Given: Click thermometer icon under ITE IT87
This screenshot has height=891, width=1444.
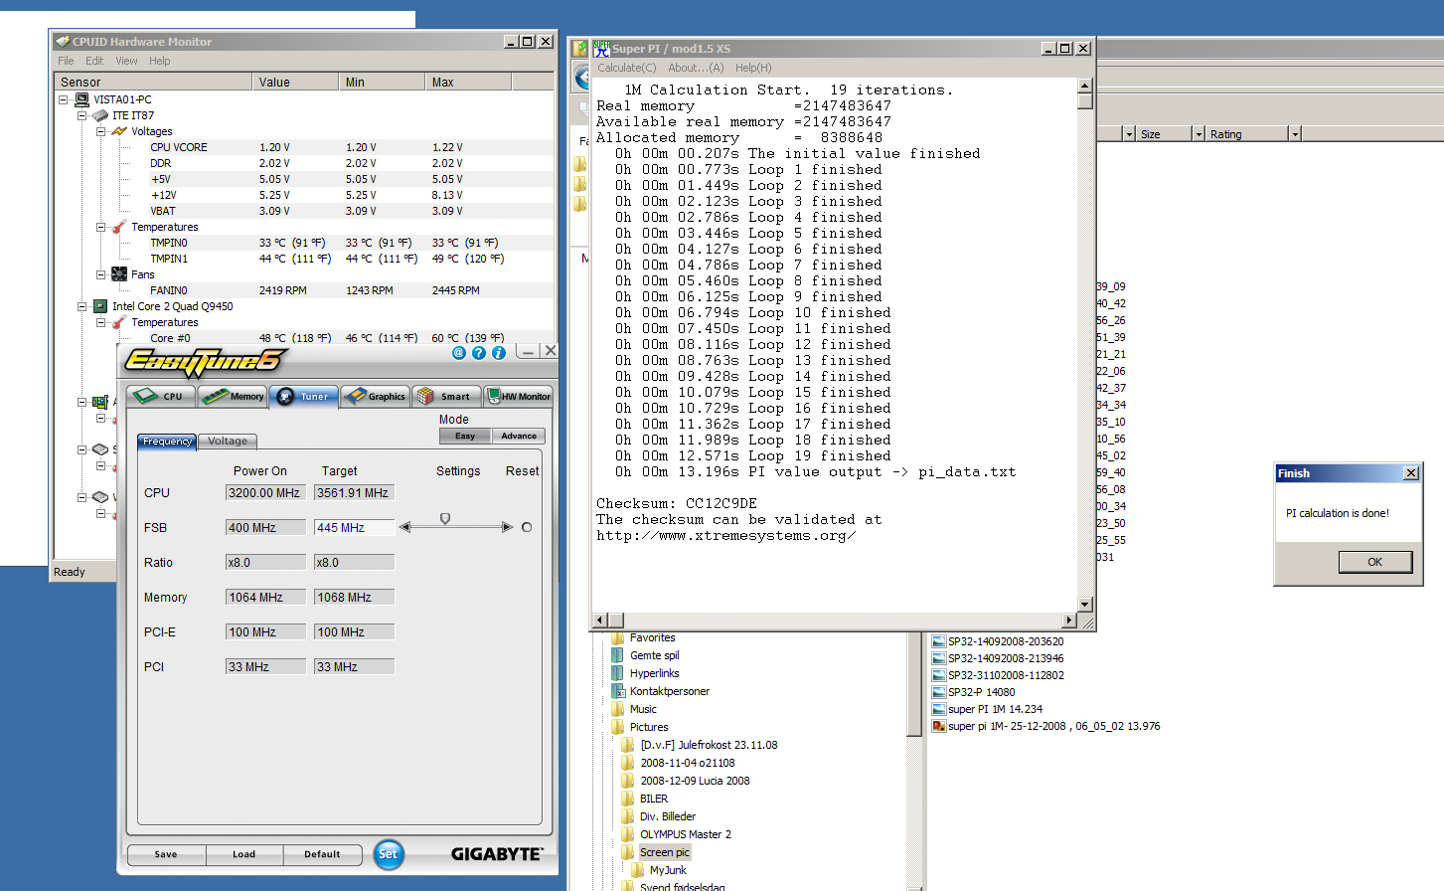Looking at the screenshot, I should [119, 227].
